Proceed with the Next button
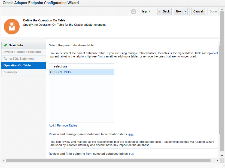Image resolution: width=225 pixels, height=168 pixels. click(181, 12)
